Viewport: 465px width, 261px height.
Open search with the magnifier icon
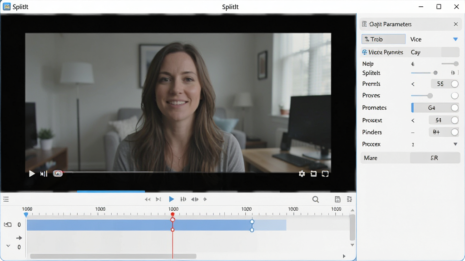[316, 199]
